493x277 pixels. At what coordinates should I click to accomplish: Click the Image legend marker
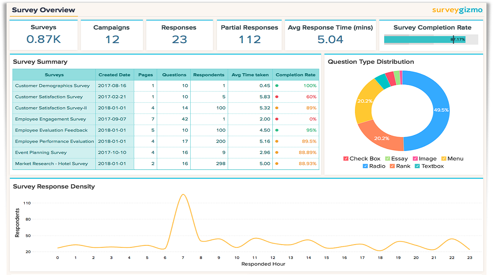415,158
